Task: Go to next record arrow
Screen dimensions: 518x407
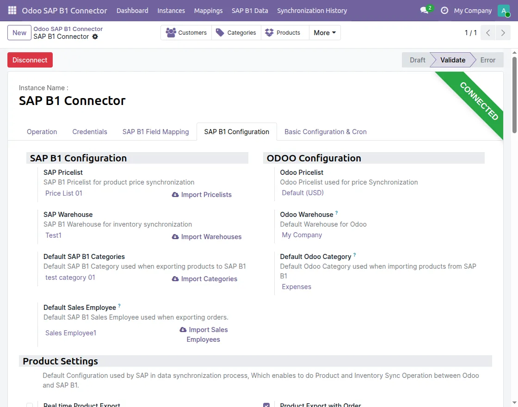Action: point(503,33)
